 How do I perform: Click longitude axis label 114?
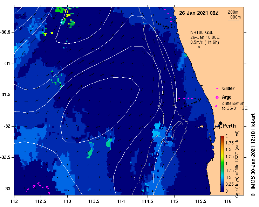[x=121, y=201]
